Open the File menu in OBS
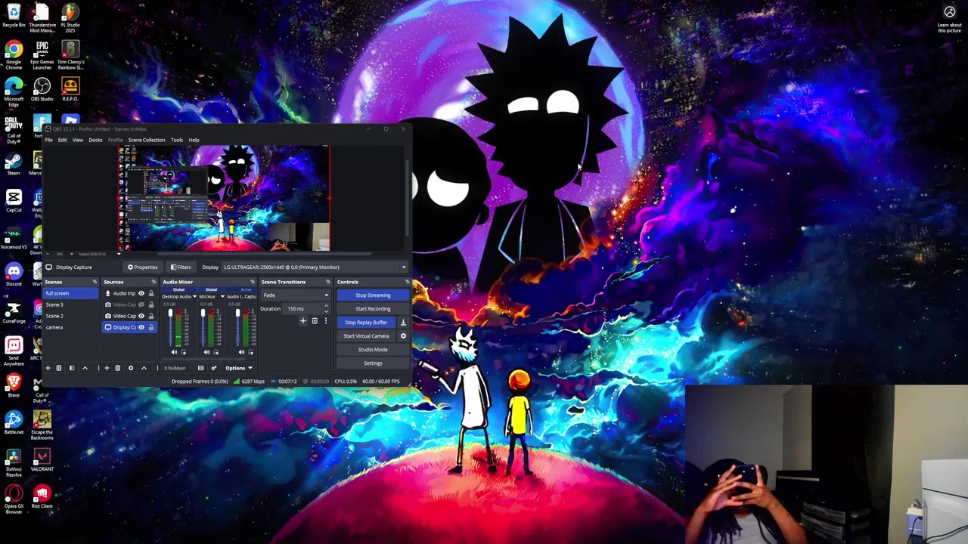968x544 pixels. (x=48, y=140)
